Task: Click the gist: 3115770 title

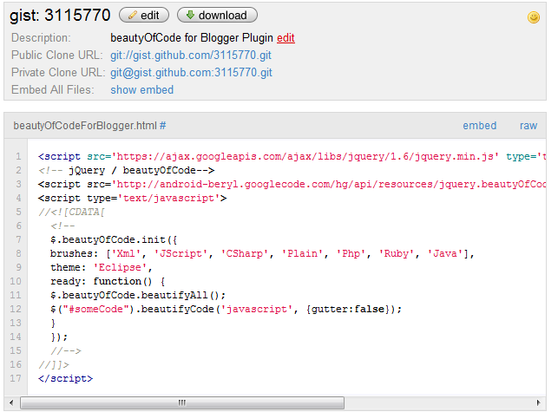Action: 60,16
